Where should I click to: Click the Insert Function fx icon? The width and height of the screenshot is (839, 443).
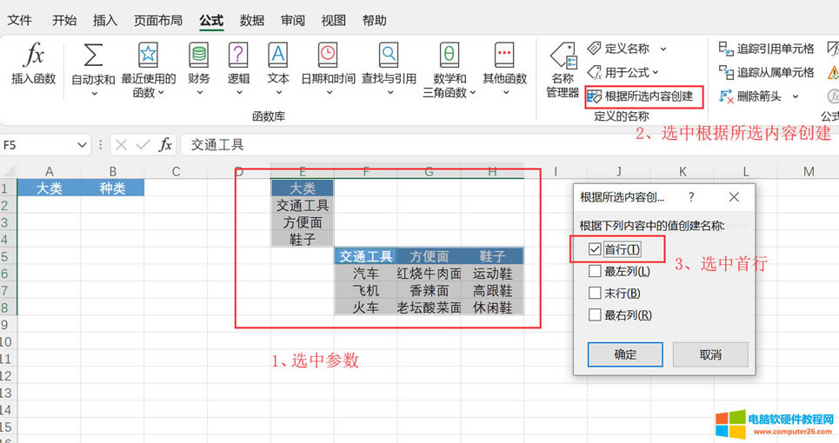(x=33, y=56)
